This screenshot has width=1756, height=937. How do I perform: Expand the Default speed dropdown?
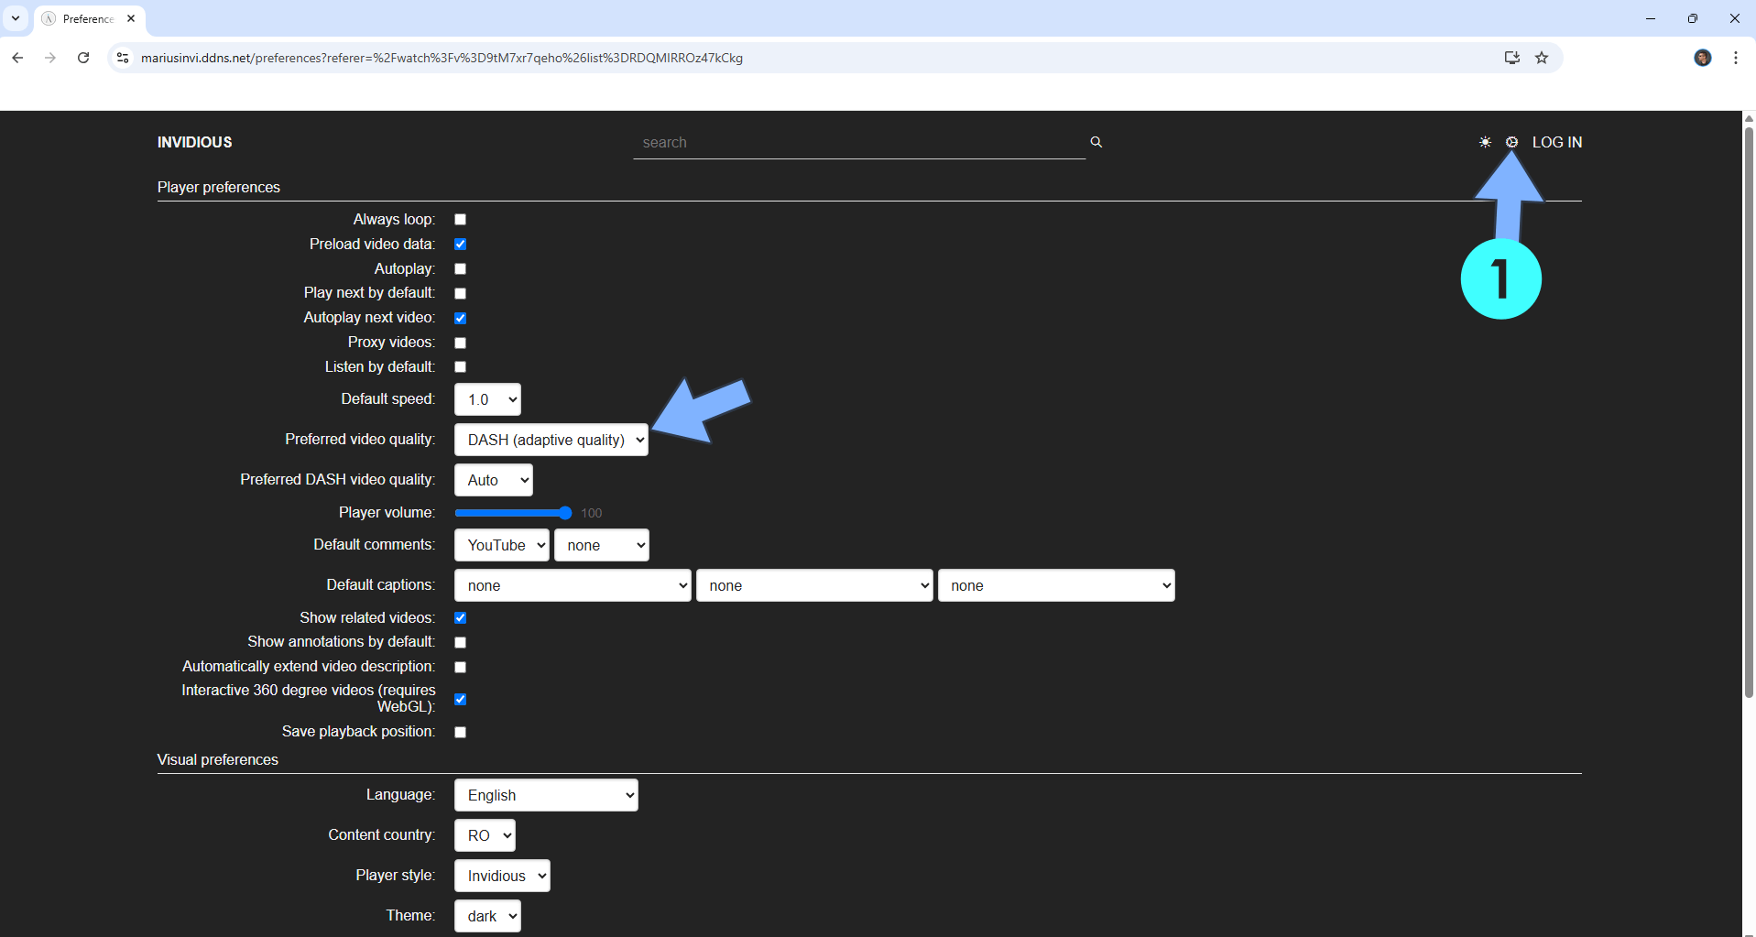click(487, 399)
